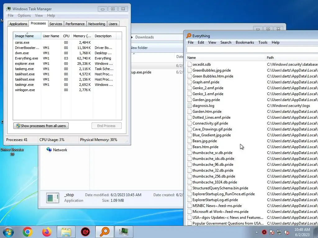Sort processes by User Name column
This screenshot has width=318, height=238.
51,36
